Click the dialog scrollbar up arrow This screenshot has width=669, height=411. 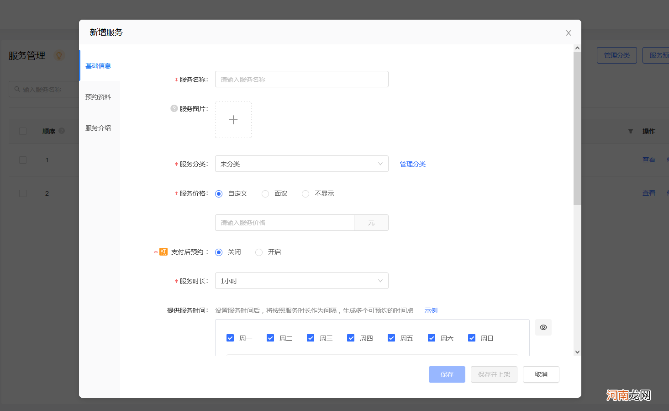pos(577,48)
